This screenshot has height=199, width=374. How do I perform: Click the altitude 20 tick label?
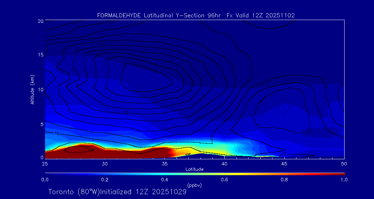pos(40,21)
